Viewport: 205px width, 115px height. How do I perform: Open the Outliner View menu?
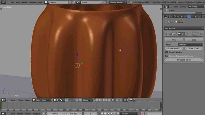[x=176, y=7]
